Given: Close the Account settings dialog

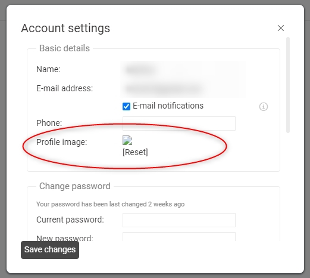Looking at the screenshot, I should [x=281, y=28].
